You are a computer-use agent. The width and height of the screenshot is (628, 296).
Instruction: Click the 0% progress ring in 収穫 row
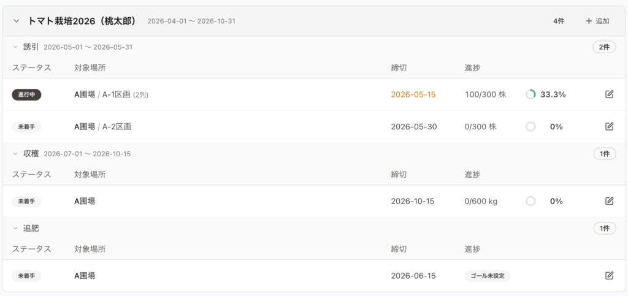tap(530, 201)
